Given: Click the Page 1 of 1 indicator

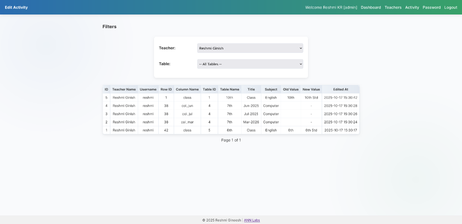Looking at the screenshot, I should click(231, 140).
